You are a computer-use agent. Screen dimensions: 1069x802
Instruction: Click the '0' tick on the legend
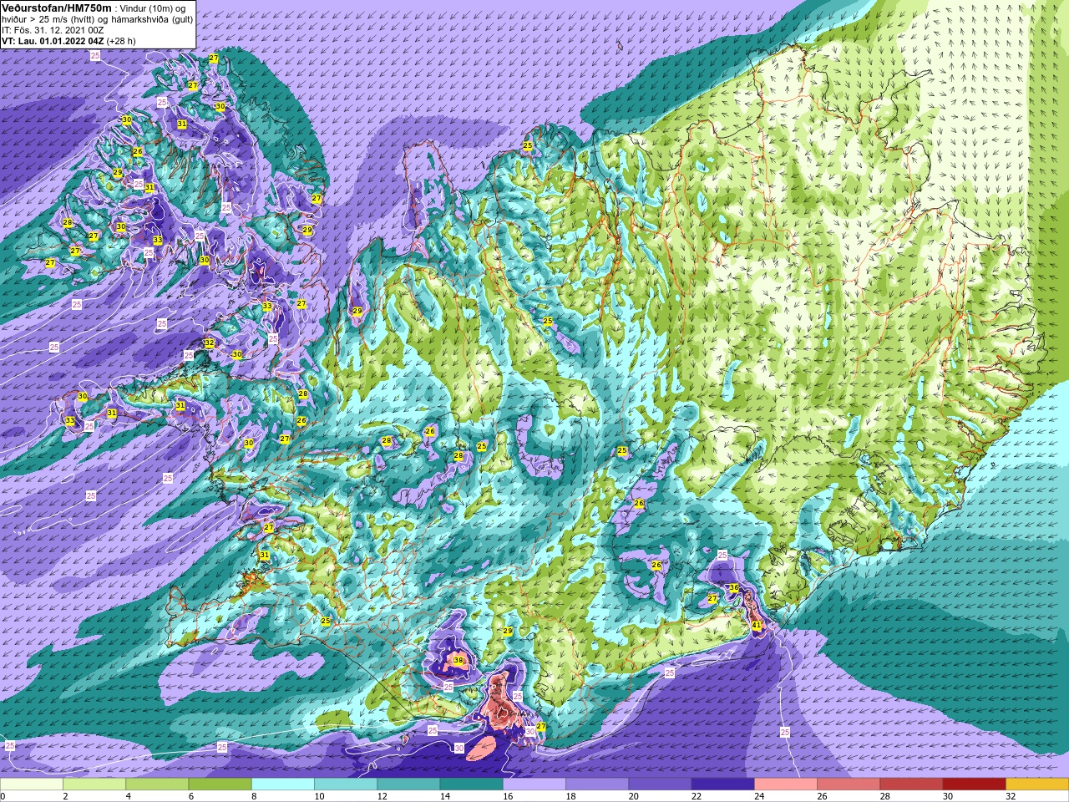point(3,796)
